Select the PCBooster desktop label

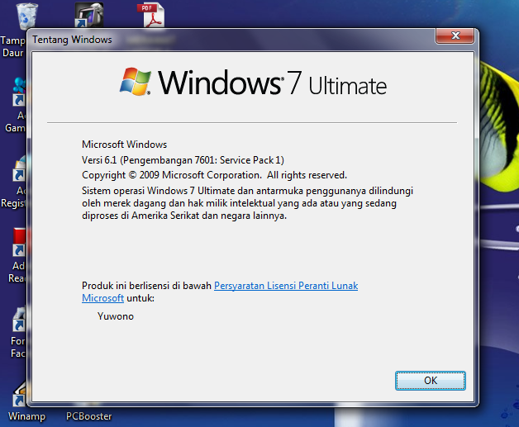[88, 416]
